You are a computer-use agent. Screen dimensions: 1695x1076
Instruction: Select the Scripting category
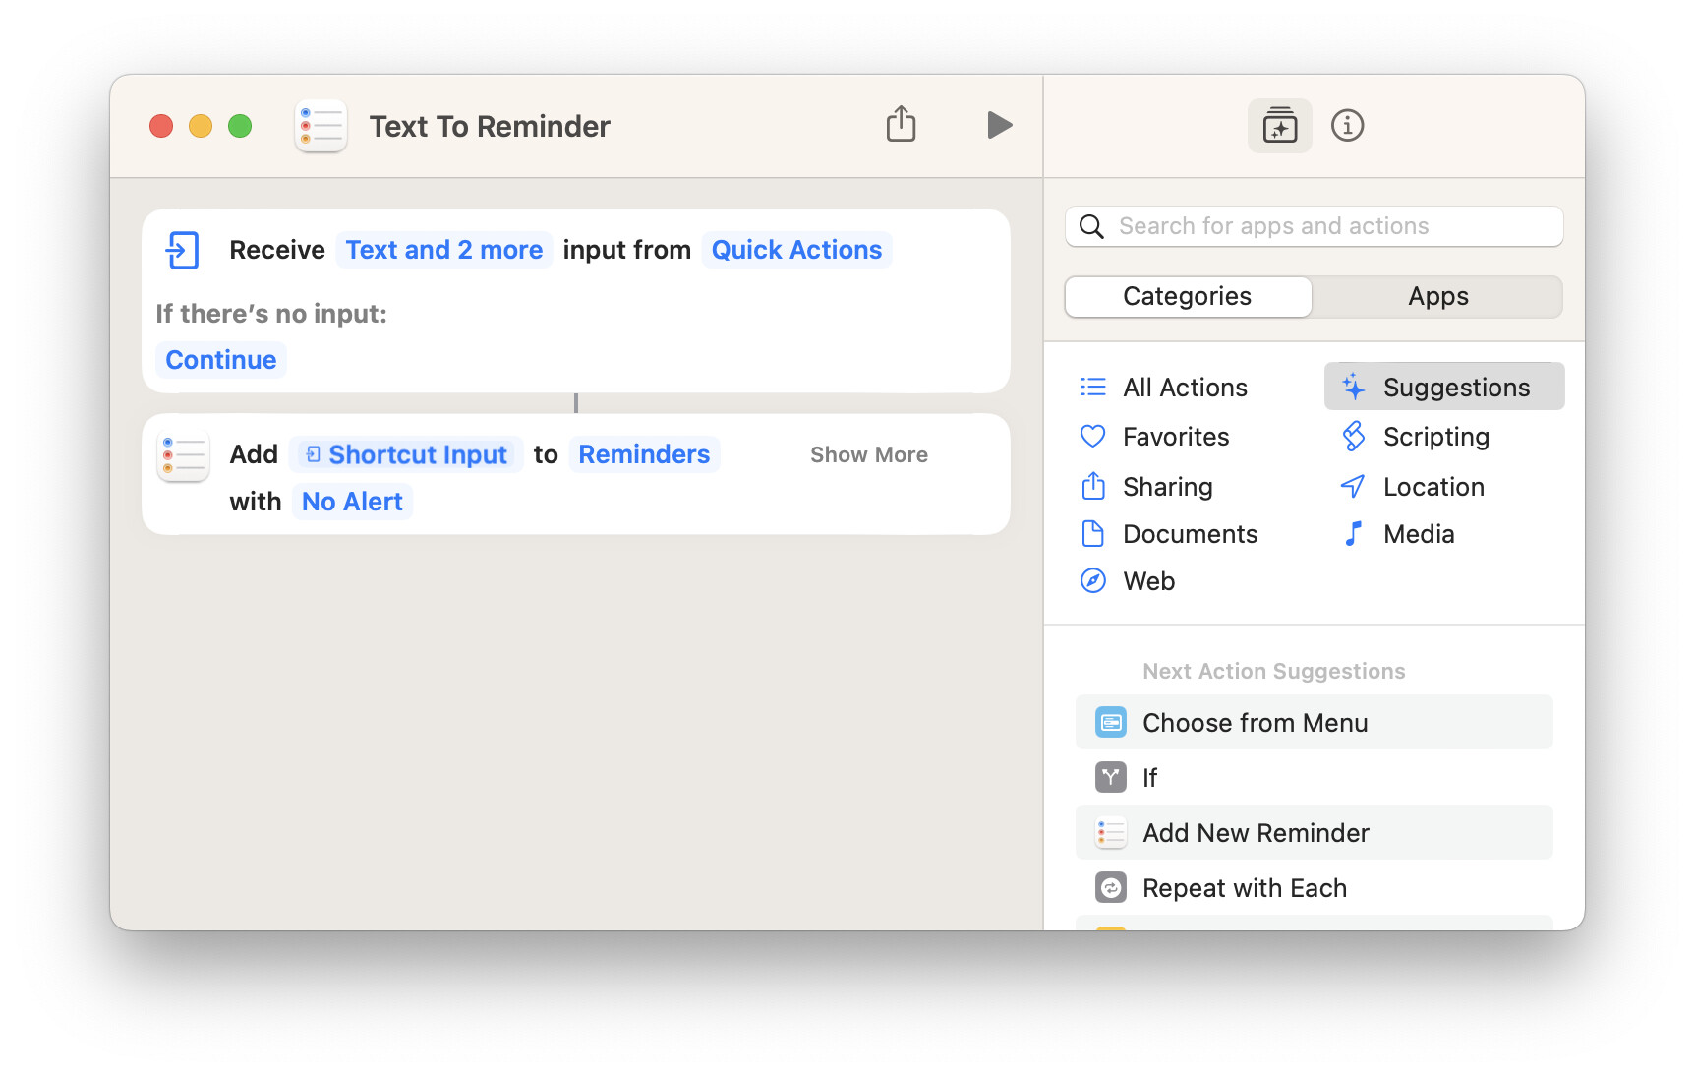pos(1434,437)
